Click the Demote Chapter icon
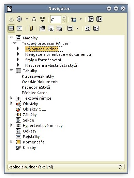 tap(99, 19)
